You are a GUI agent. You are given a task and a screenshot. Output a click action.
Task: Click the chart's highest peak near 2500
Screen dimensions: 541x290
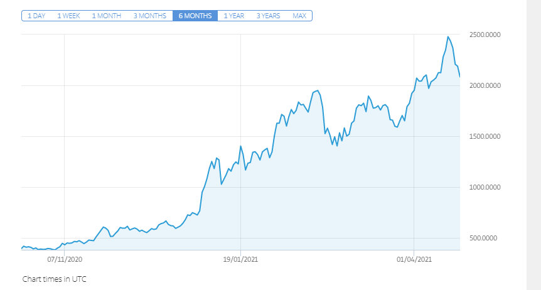pyautogui.click(x=448, y=36)
